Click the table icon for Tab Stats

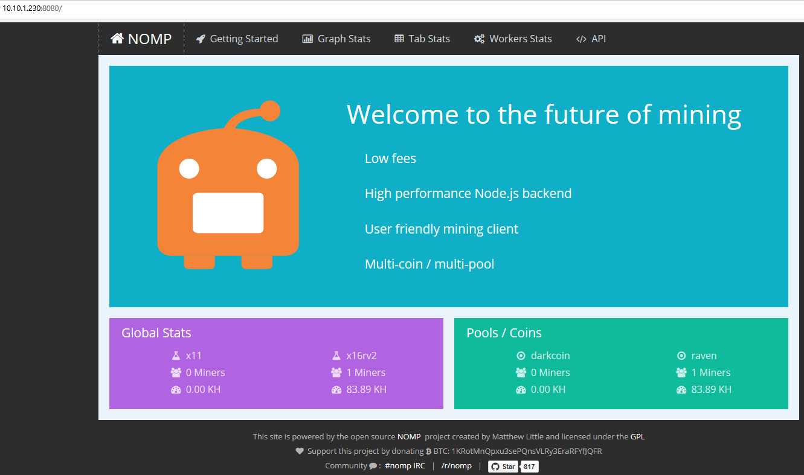click(x=399, y=39)
